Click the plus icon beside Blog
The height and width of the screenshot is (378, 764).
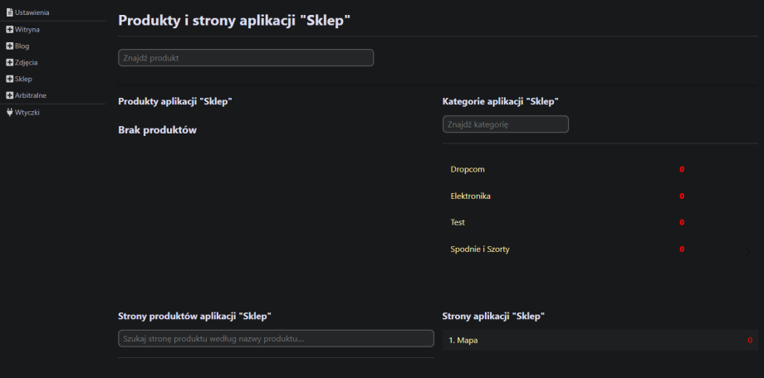coord(10,46)
